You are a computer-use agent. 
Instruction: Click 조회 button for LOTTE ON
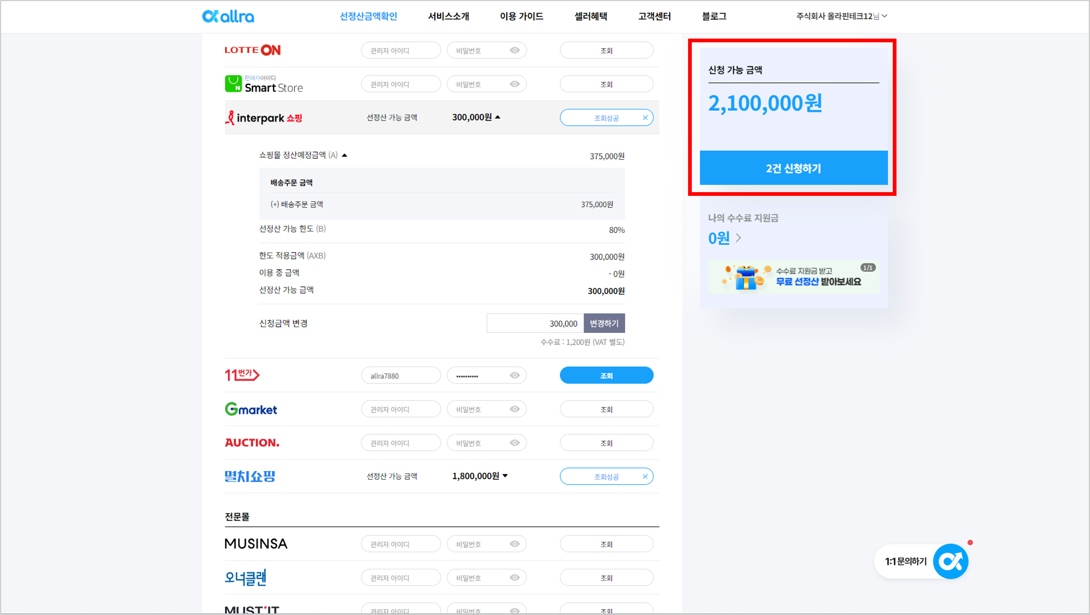(x=606, y=50)
